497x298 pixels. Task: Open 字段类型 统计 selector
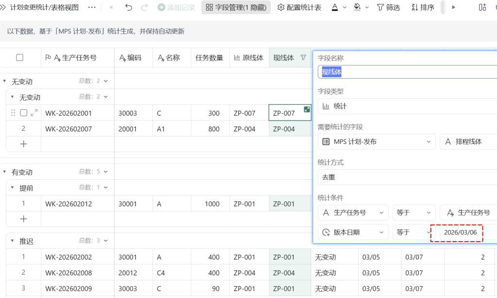[407, 106]
